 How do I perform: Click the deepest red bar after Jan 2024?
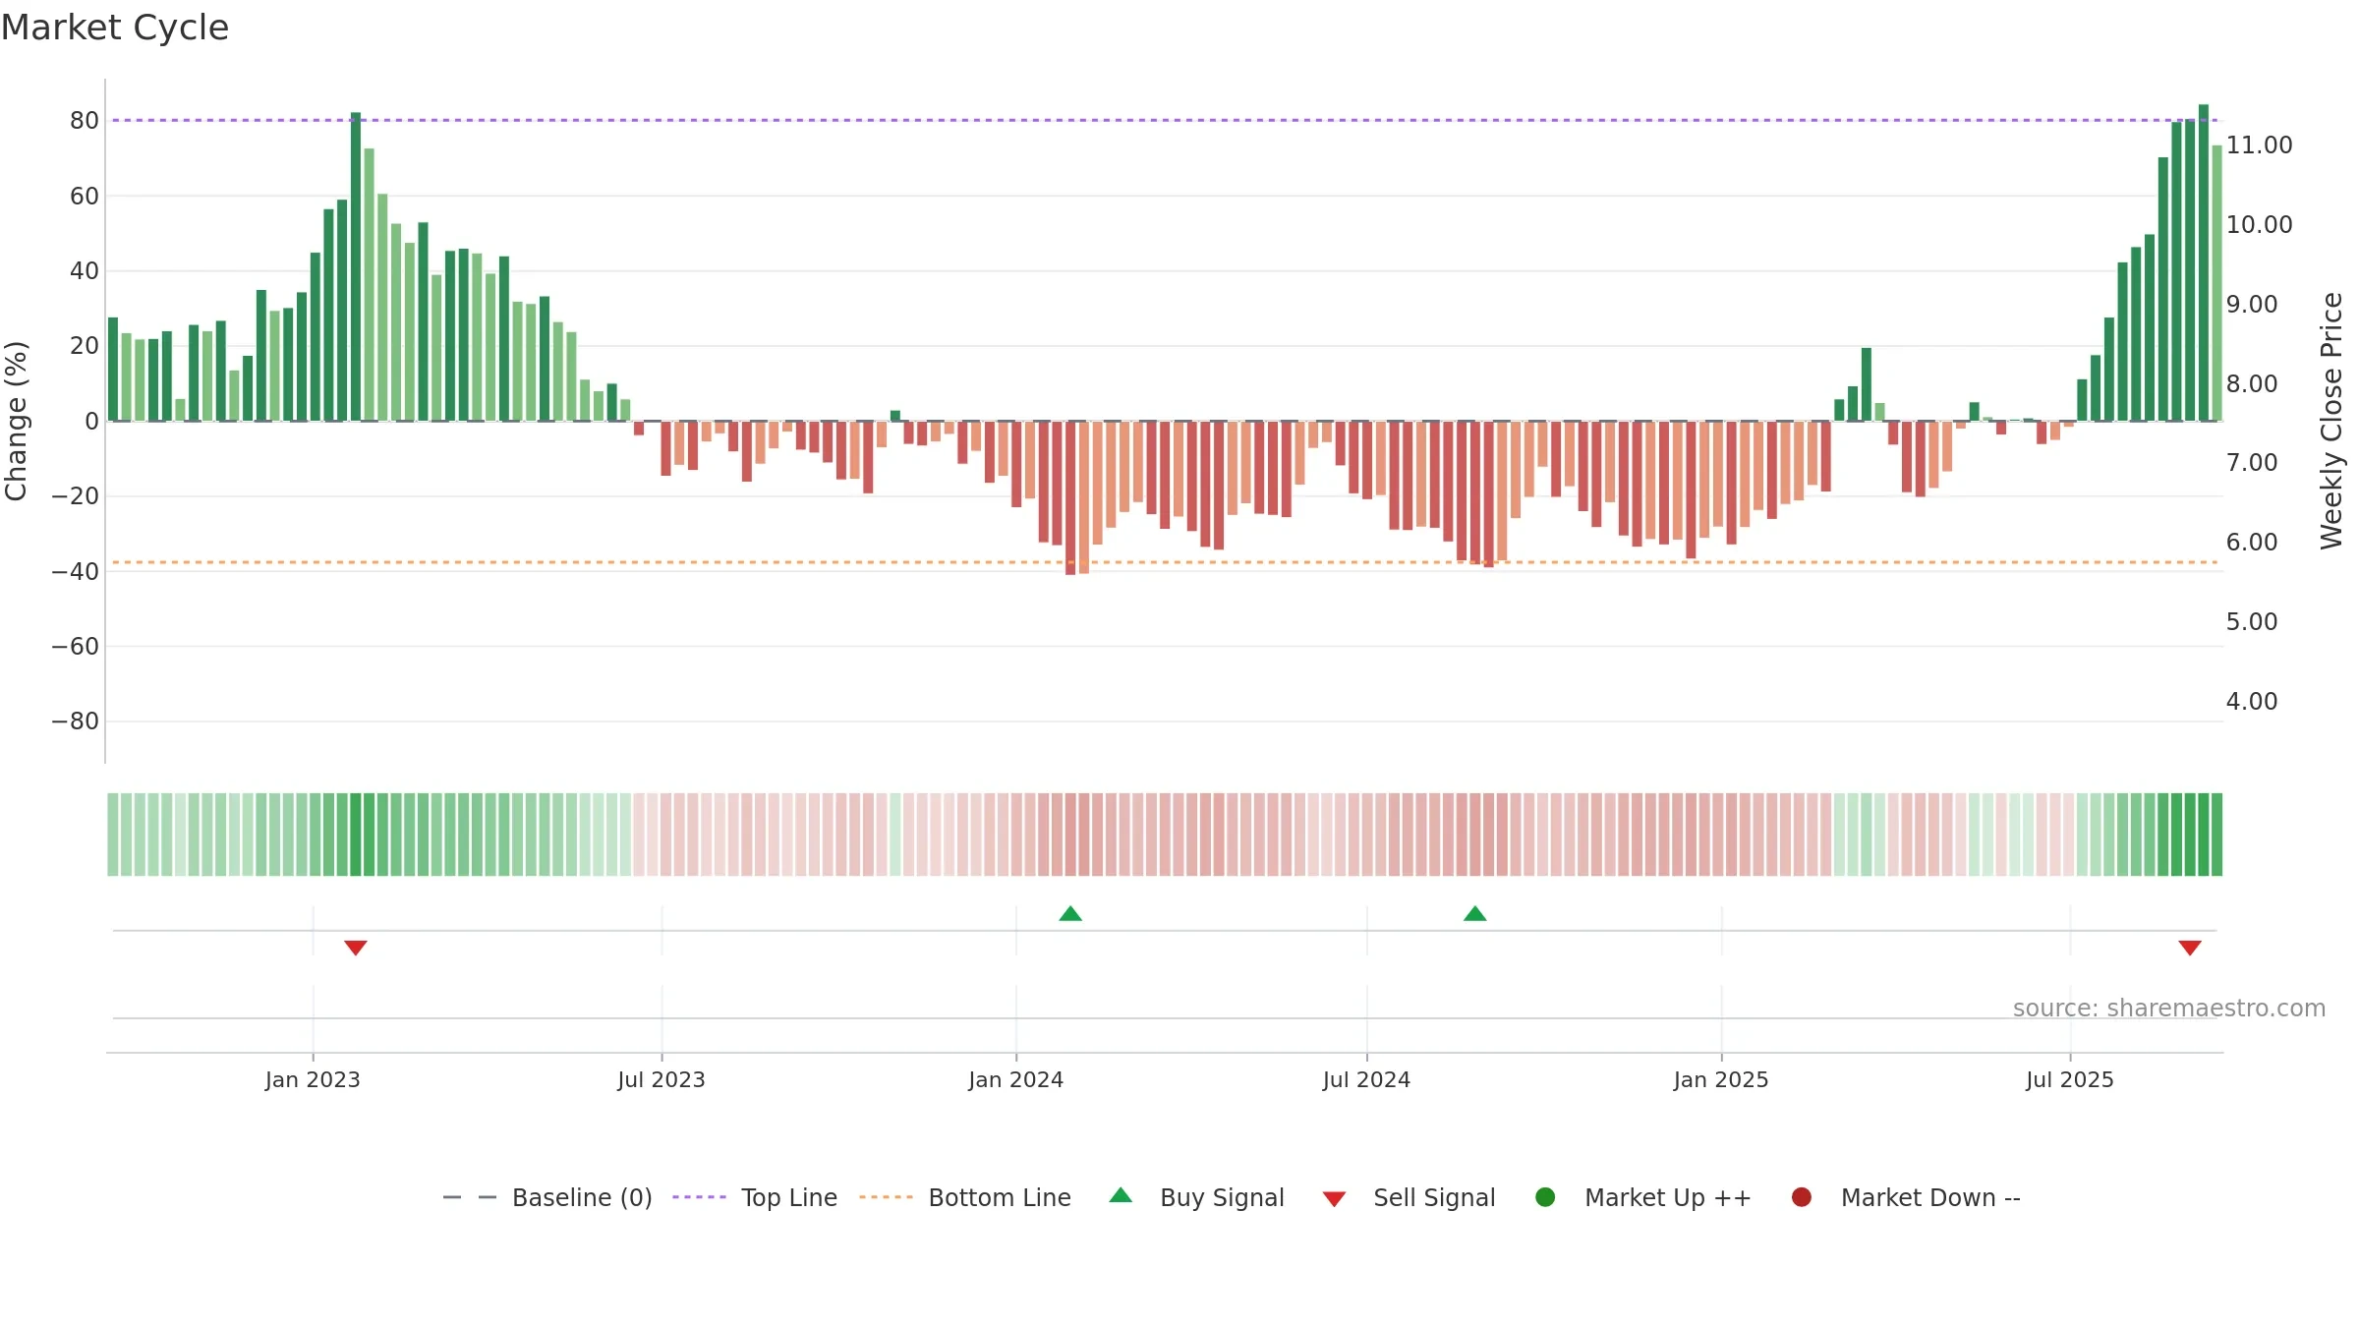[x=1070, y=497]
